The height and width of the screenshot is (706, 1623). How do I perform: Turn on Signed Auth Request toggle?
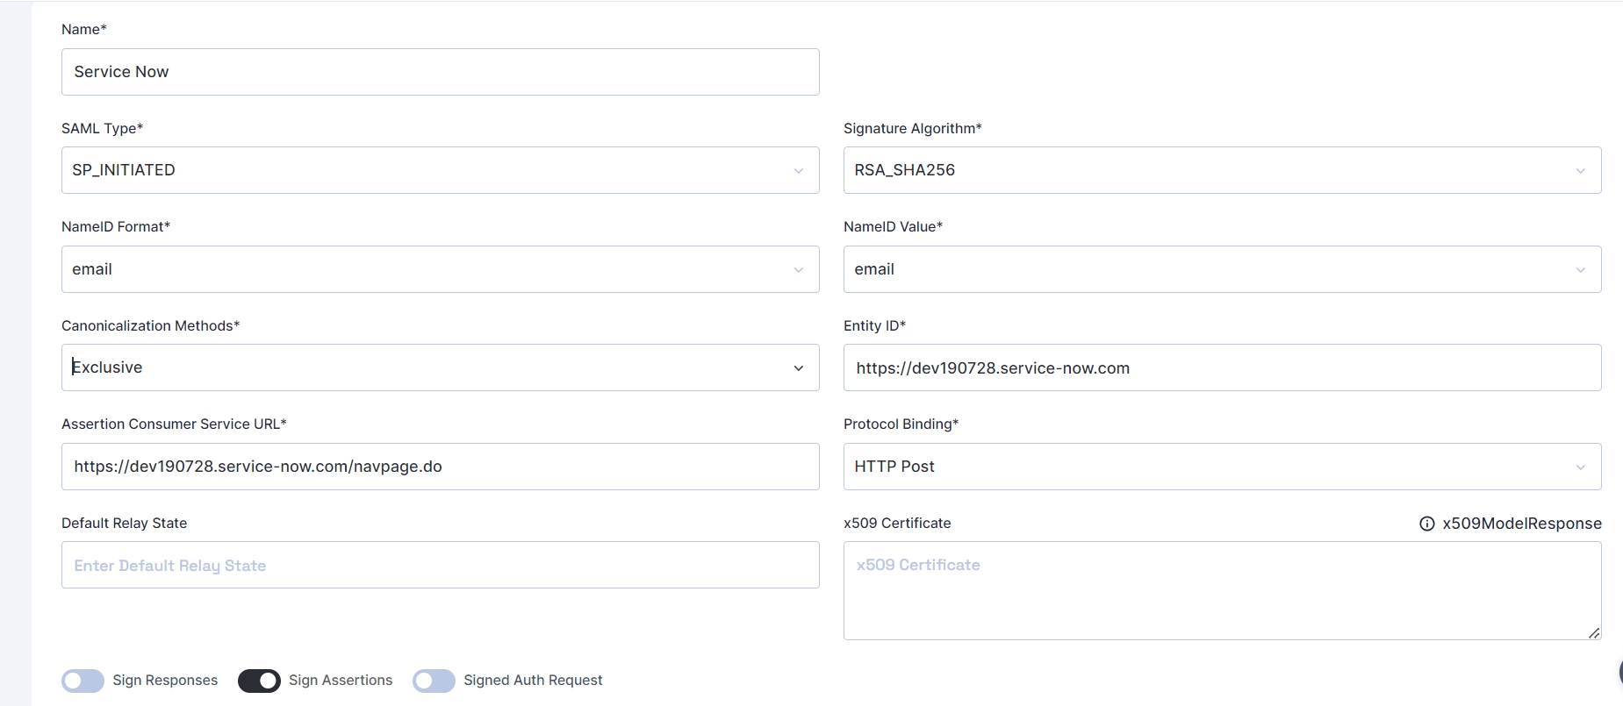click(434, 681)
